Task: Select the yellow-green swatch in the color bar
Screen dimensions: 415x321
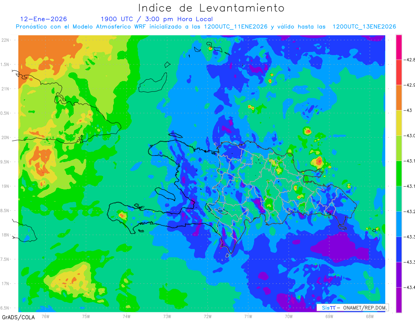Action: (x=399, y=148)
